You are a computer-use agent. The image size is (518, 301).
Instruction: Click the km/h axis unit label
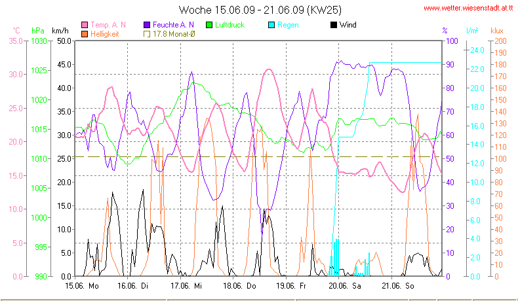click(x=60, y=31)
